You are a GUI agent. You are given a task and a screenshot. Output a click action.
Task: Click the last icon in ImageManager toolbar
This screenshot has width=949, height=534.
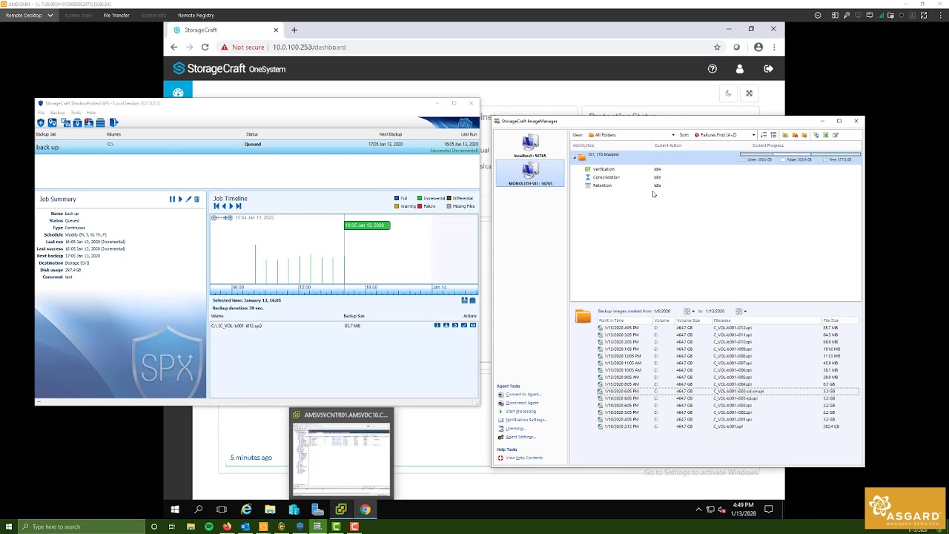click(836, 135)
